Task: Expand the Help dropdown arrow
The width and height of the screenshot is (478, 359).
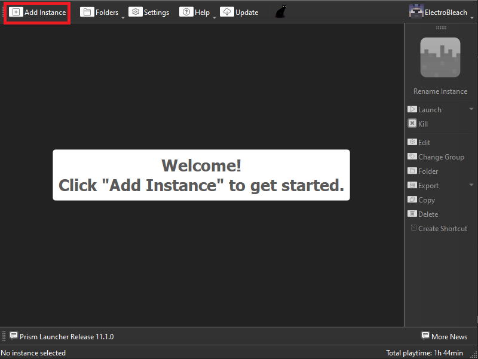Action: [x=215, y=18]
